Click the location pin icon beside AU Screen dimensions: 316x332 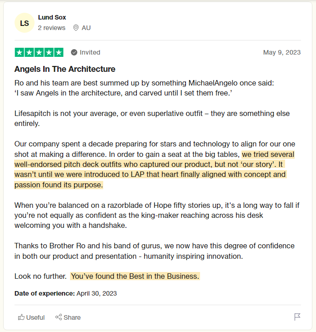76,28
